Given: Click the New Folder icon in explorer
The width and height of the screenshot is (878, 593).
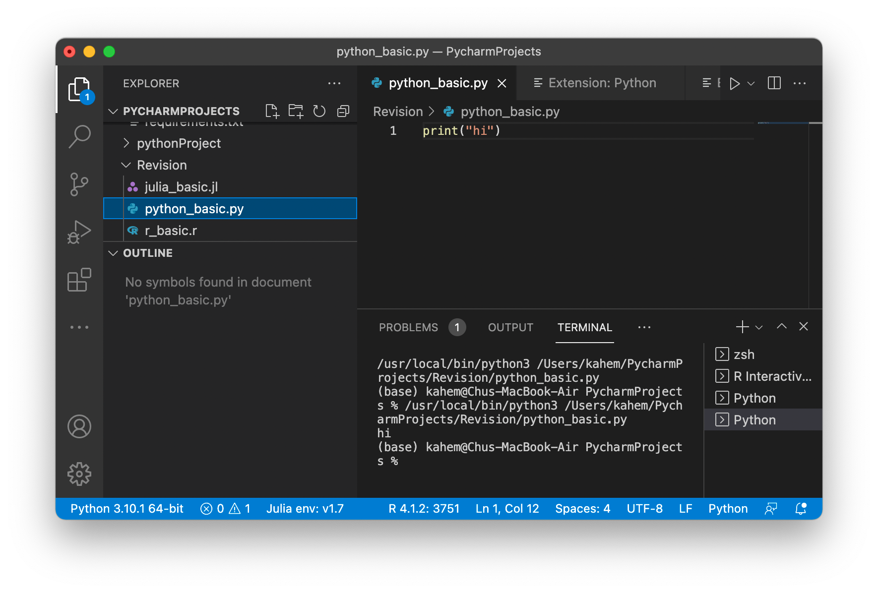Looking at the screenshot, I should [296, 111].
